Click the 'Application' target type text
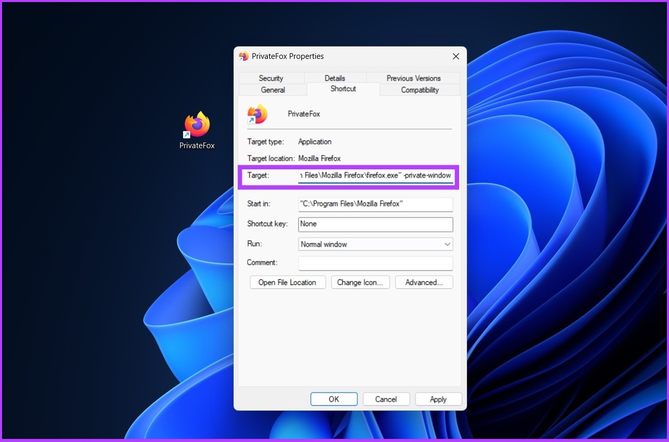Screen dimensions: 669x442 [x=315, y=141]
